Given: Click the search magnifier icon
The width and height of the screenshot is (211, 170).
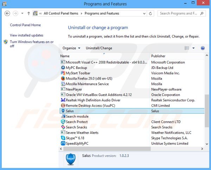Looking at the screenshot, I should coord(202,13).
